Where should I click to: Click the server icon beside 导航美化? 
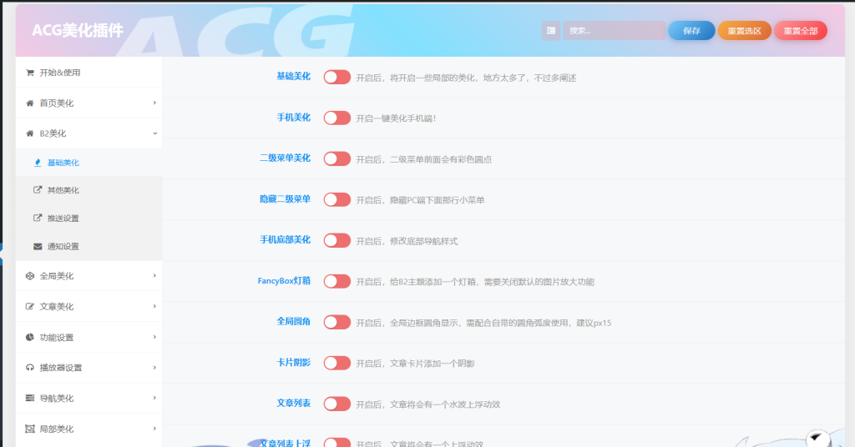tap(30, 398)
